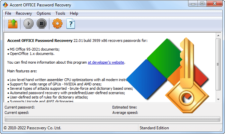
Task: Close the Accent OFFICE Password Recovery window
Action: (215, 4)
